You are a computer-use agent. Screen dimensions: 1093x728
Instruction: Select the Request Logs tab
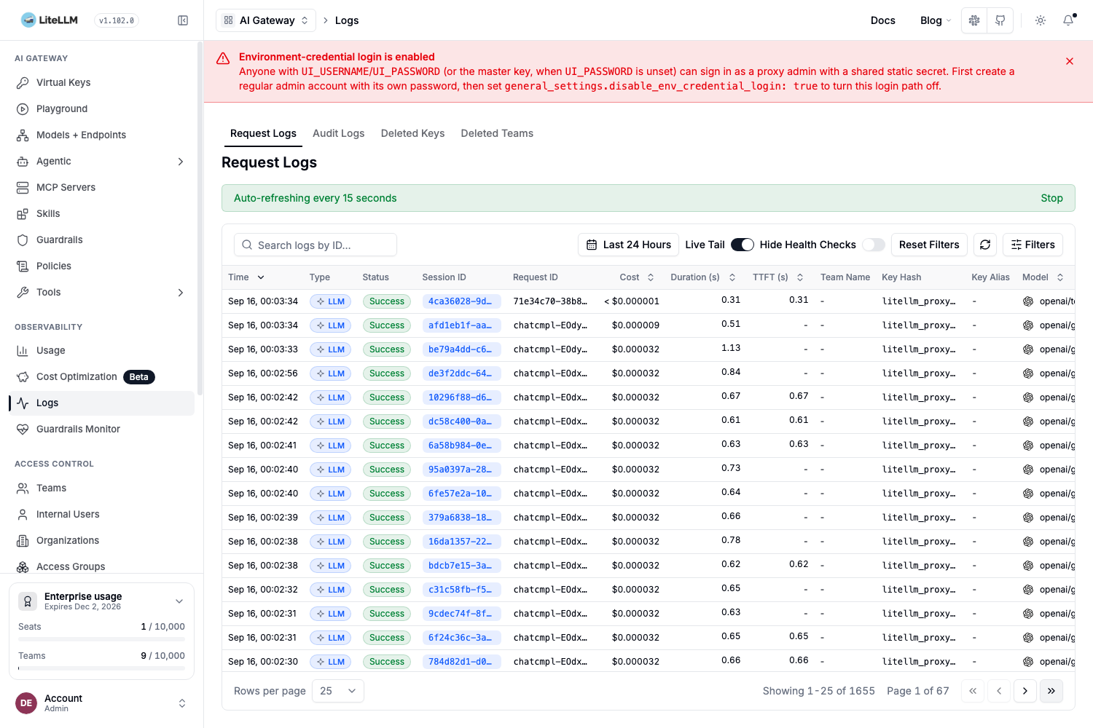coord(263,133)
